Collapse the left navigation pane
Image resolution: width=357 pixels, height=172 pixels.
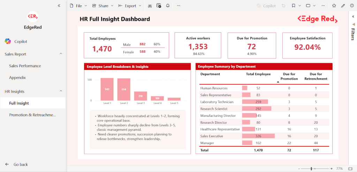pyautogui.click(x=59, y=6)
